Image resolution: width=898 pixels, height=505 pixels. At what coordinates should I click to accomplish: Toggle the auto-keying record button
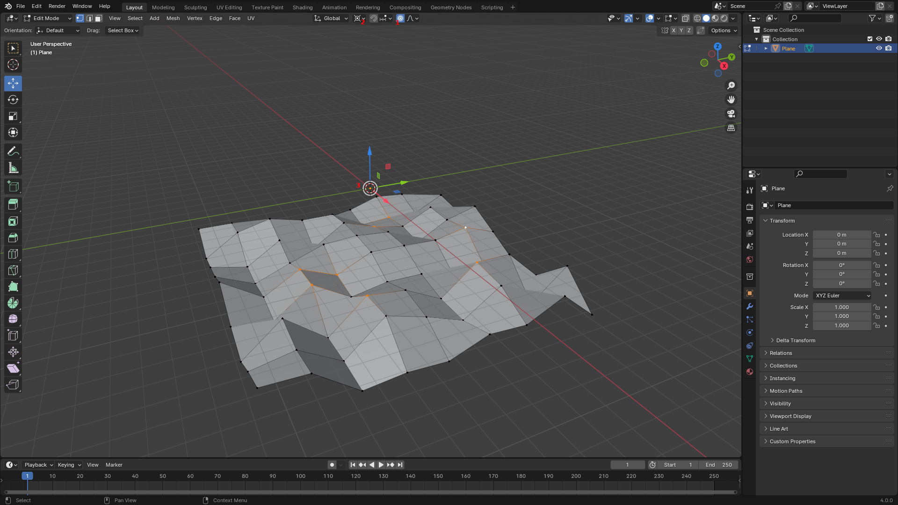click(x=332, y=465)
